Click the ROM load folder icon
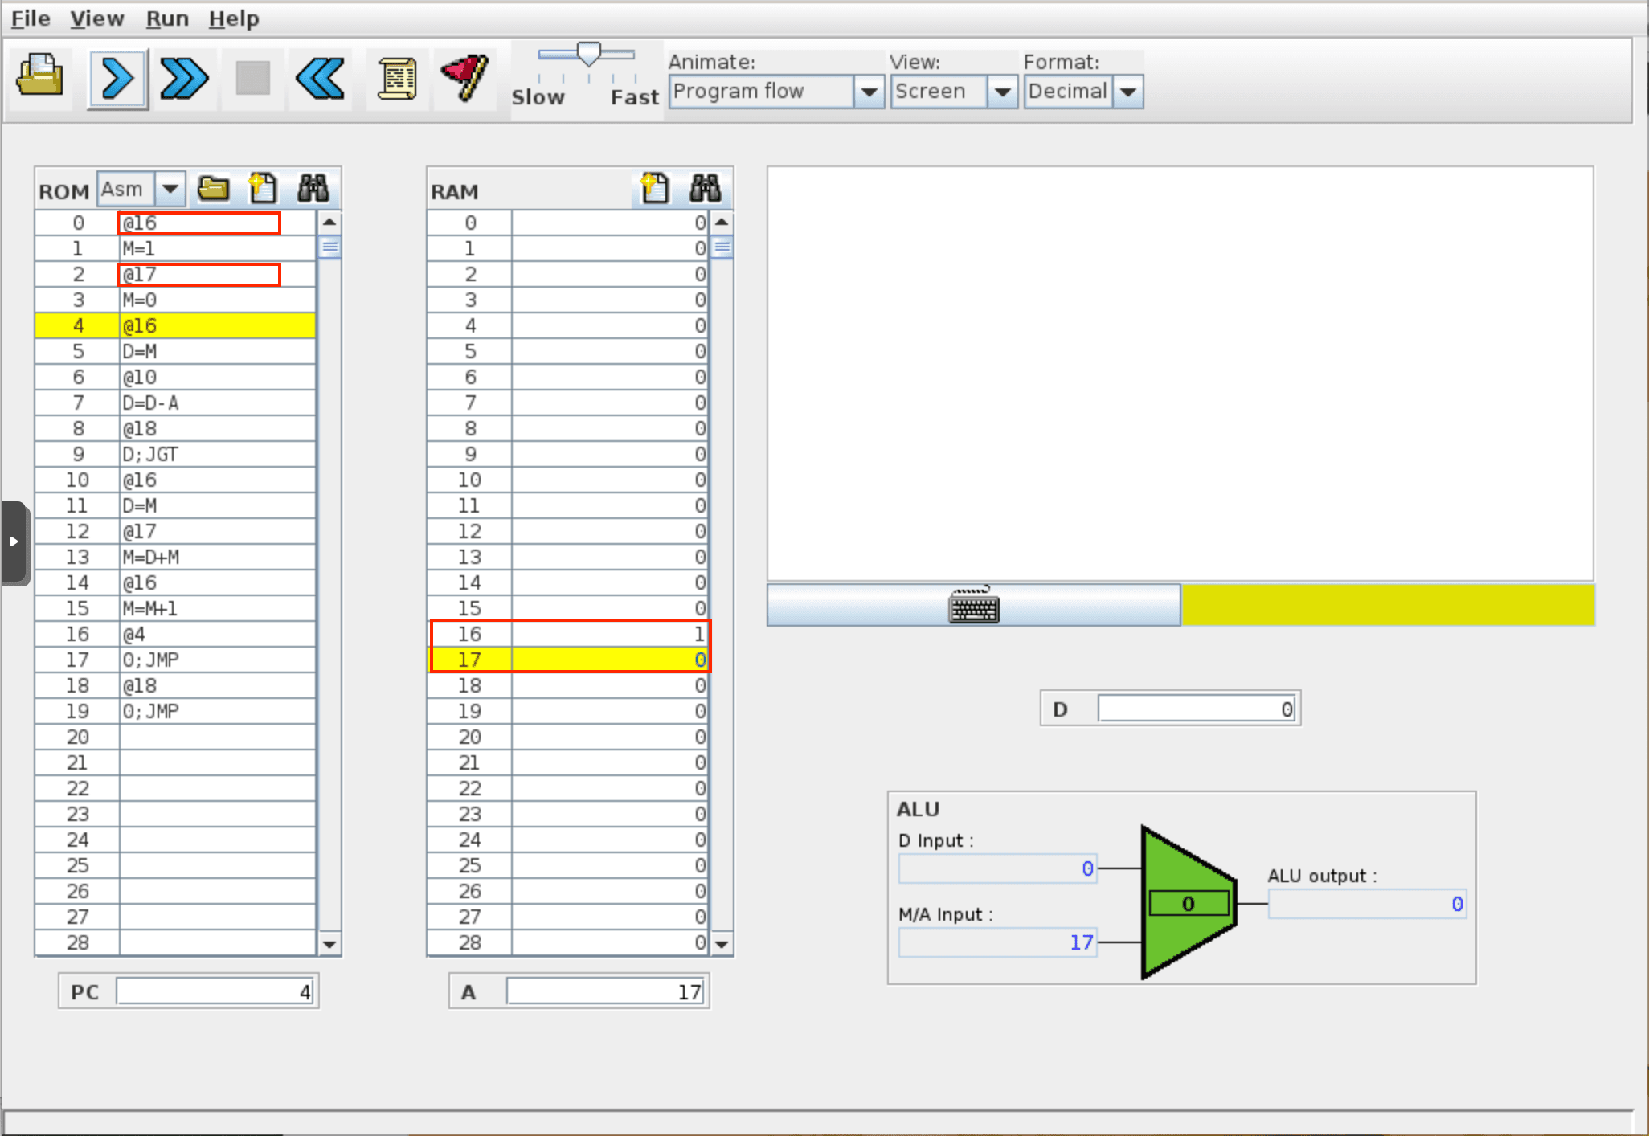 click(214, 189)
